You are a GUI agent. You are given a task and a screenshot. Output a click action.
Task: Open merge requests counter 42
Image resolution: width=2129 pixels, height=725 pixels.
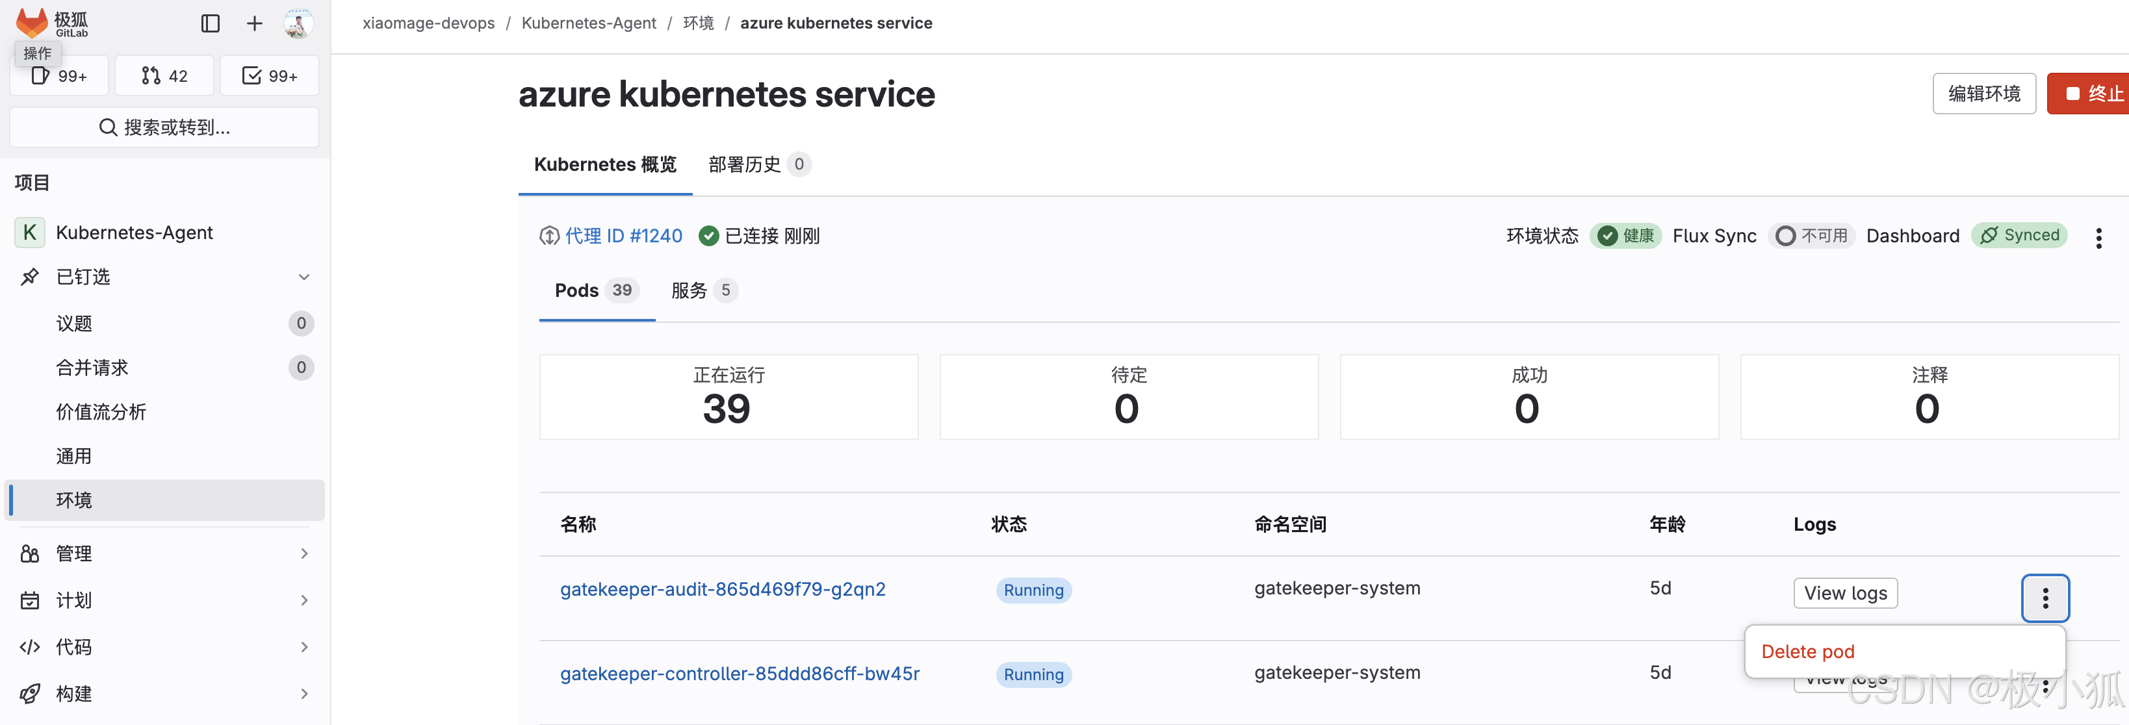[164, 76]
